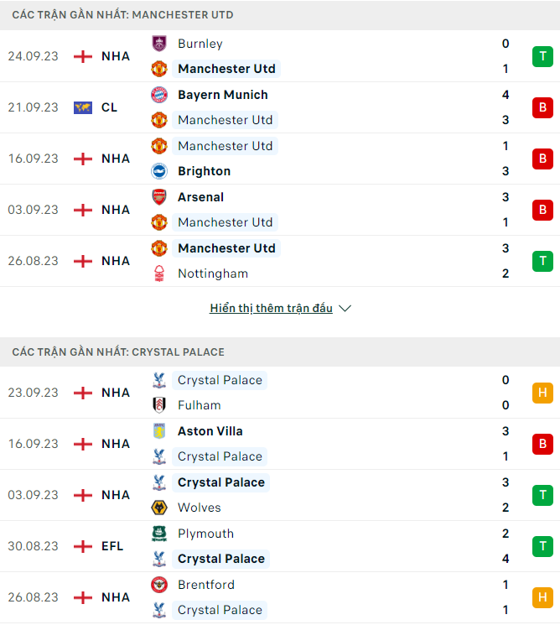Click the Fulham club crest icon

pyautogui.click(x=159, y=405)
